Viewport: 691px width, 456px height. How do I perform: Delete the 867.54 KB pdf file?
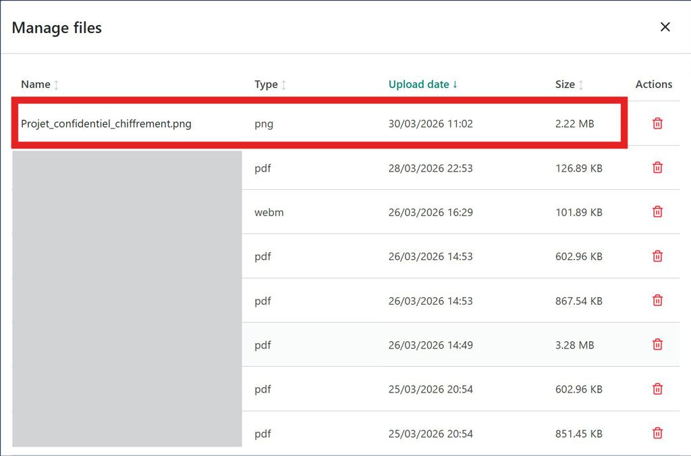[x=657, y=301]
